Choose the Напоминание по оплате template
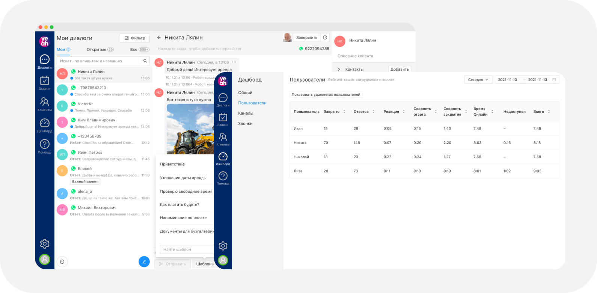This screenshot has width=597, height=293. pyautogui.click(x=183, y=218)
